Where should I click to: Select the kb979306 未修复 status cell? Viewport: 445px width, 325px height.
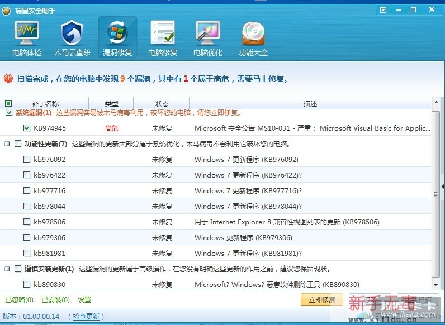(x=162, y=238)
